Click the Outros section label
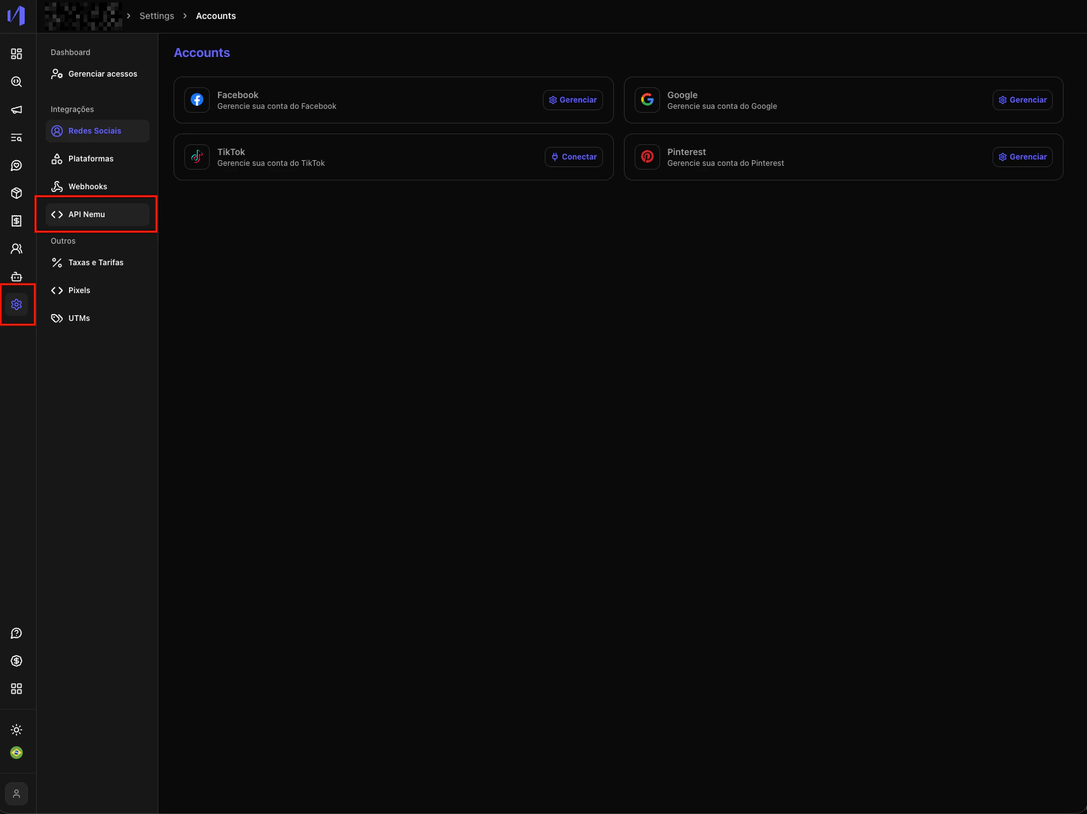1087x814 pixels. (x=63, y=241)
